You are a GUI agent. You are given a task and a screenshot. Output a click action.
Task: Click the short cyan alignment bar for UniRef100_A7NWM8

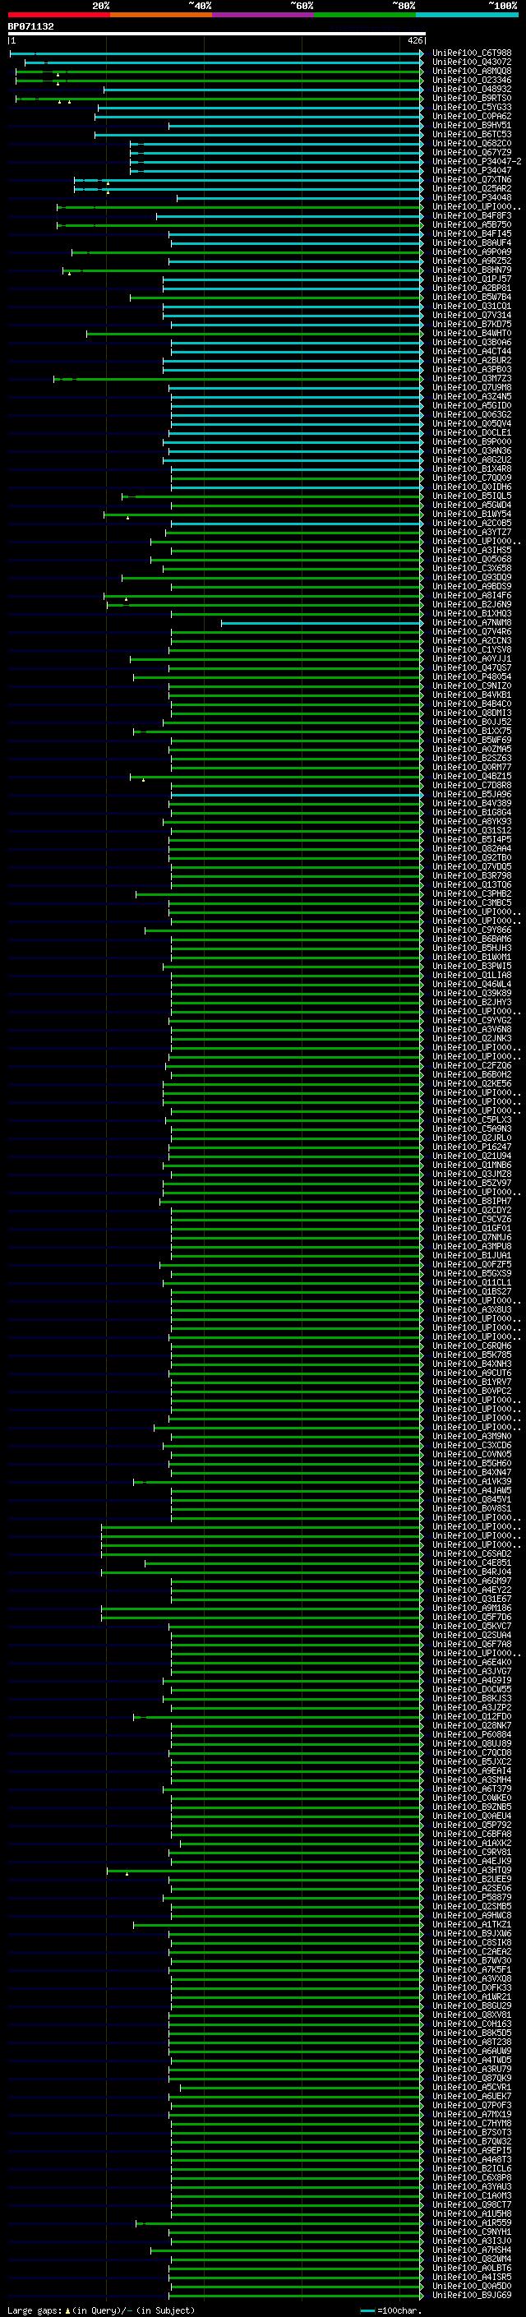coord(322,623)
